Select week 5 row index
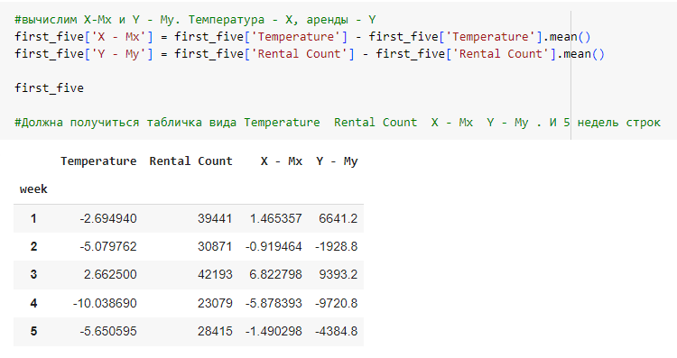 pyautogui.click(x=33, y=331)
